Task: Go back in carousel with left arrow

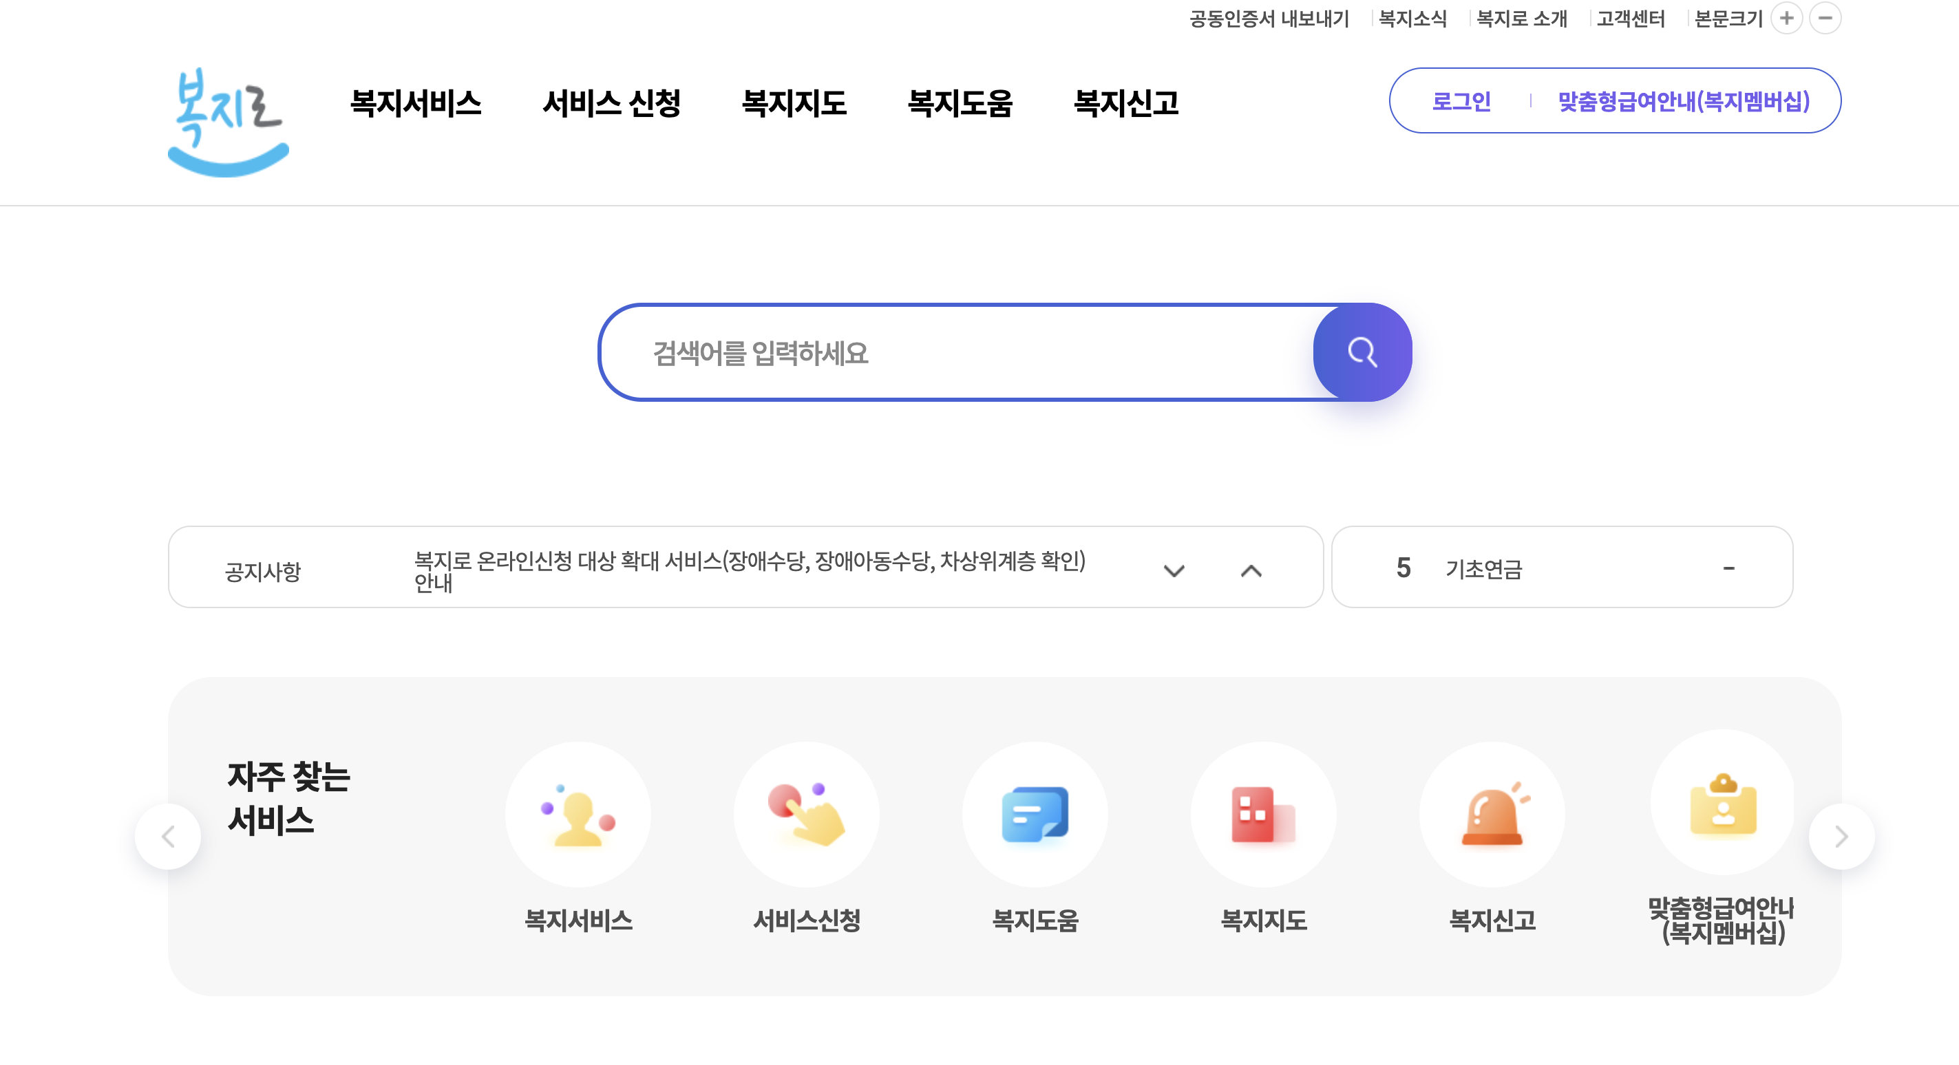Action: coord(169,836)
